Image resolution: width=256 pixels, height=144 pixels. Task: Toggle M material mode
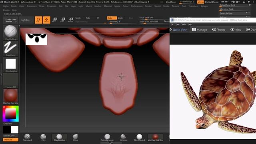coord(98,18)
